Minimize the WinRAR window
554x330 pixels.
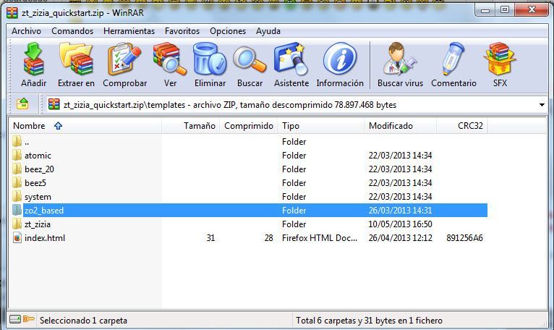(x=485, y=10)
